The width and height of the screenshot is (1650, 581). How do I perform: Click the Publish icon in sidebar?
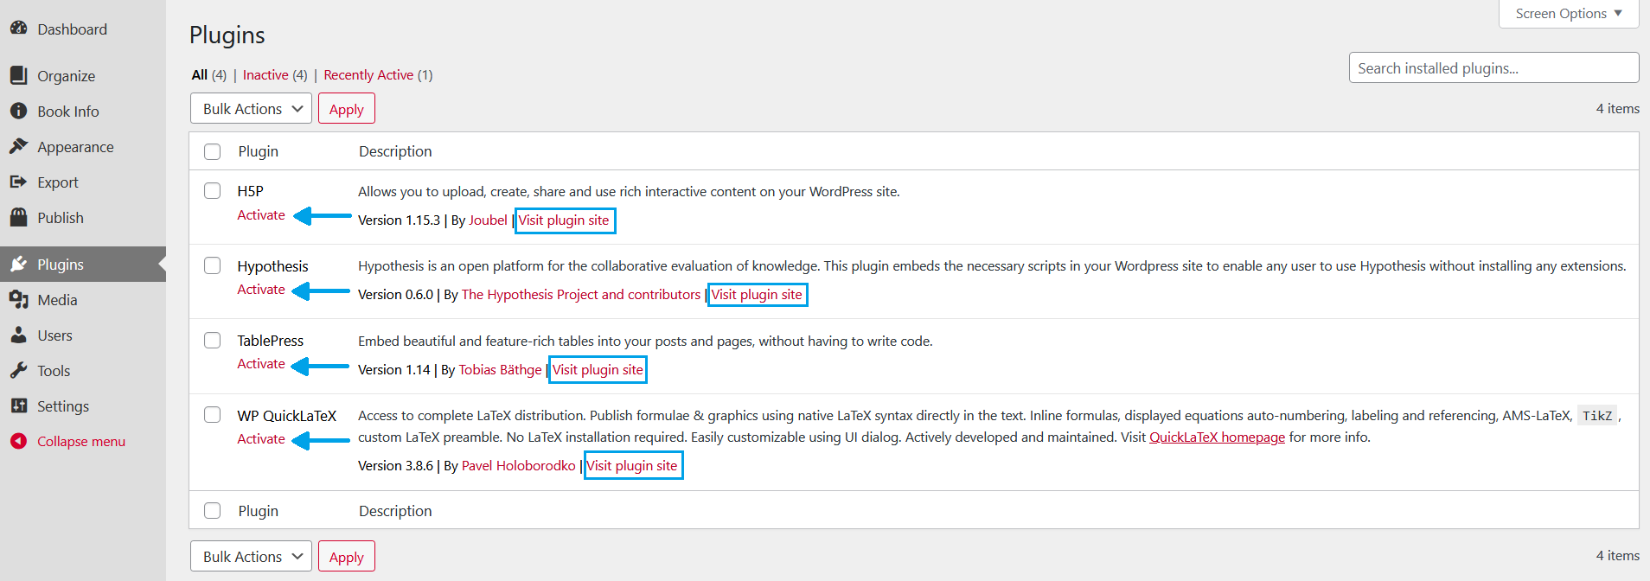[x=18, y=217]
